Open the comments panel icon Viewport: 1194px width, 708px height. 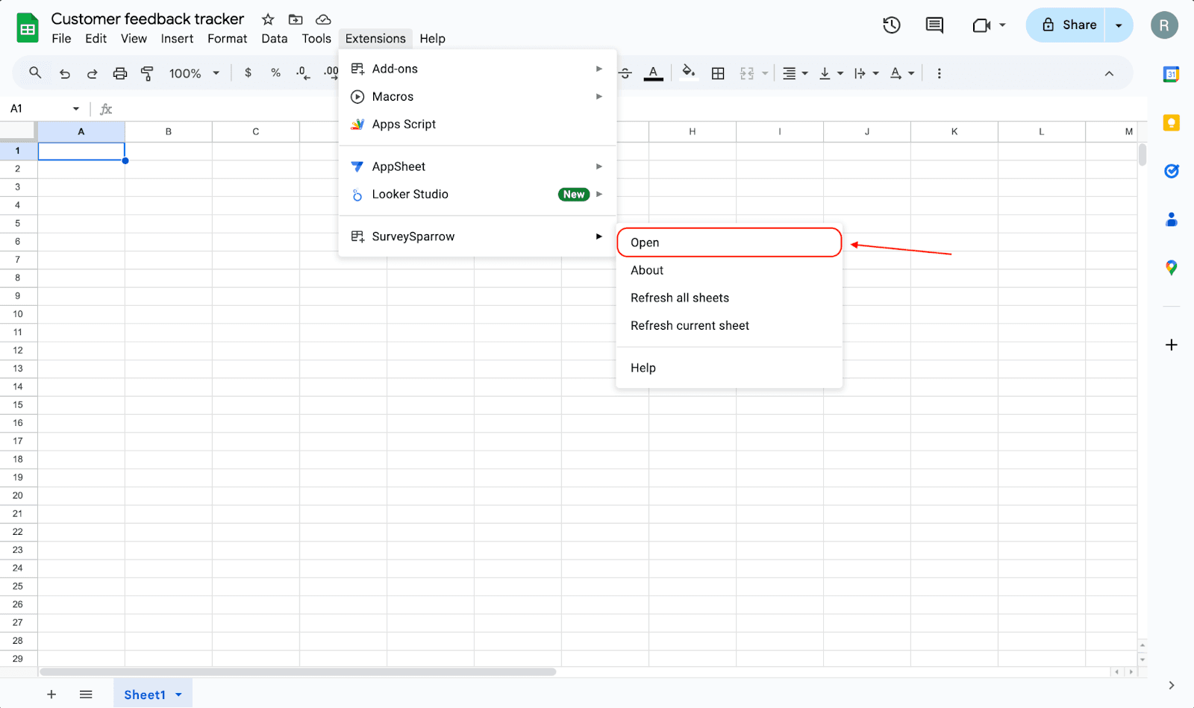pyautogui.click(x=934, y=25)
